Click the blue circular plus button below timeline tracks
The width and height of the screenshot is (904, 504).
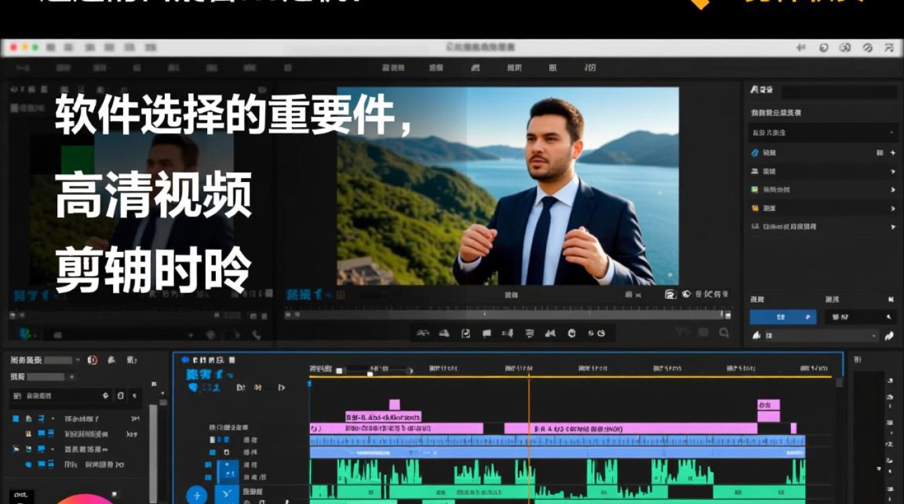[196, 496]
